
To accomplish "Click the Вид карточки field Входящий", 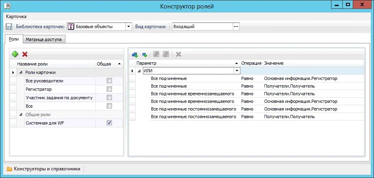I will (x=202, y=27).
